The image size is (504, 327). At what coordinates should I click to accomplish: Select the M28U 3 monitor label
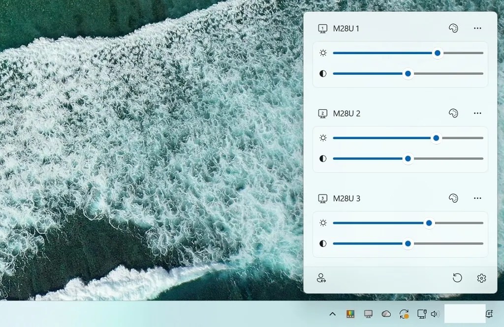(x=346, y=199)
